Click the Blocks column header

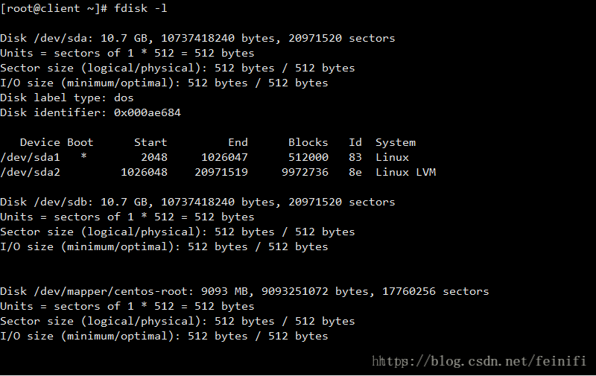308,142
